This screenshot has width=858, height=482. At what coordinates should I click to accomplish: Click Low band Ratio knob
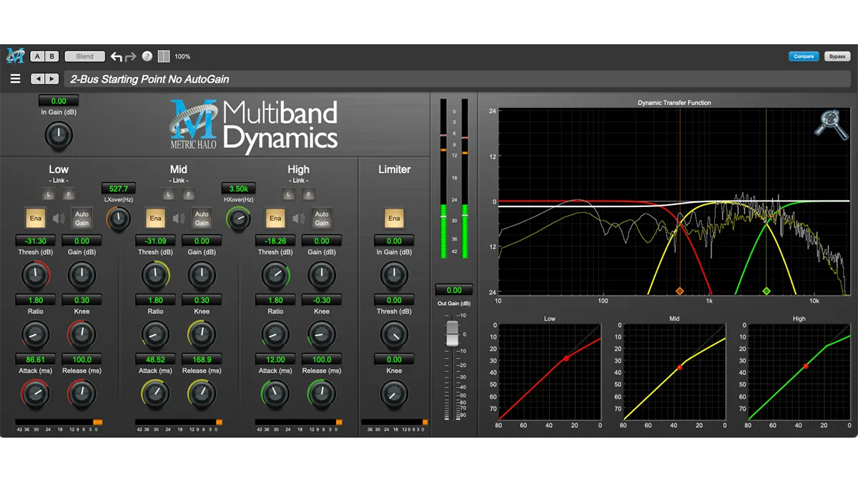[35, 333]
